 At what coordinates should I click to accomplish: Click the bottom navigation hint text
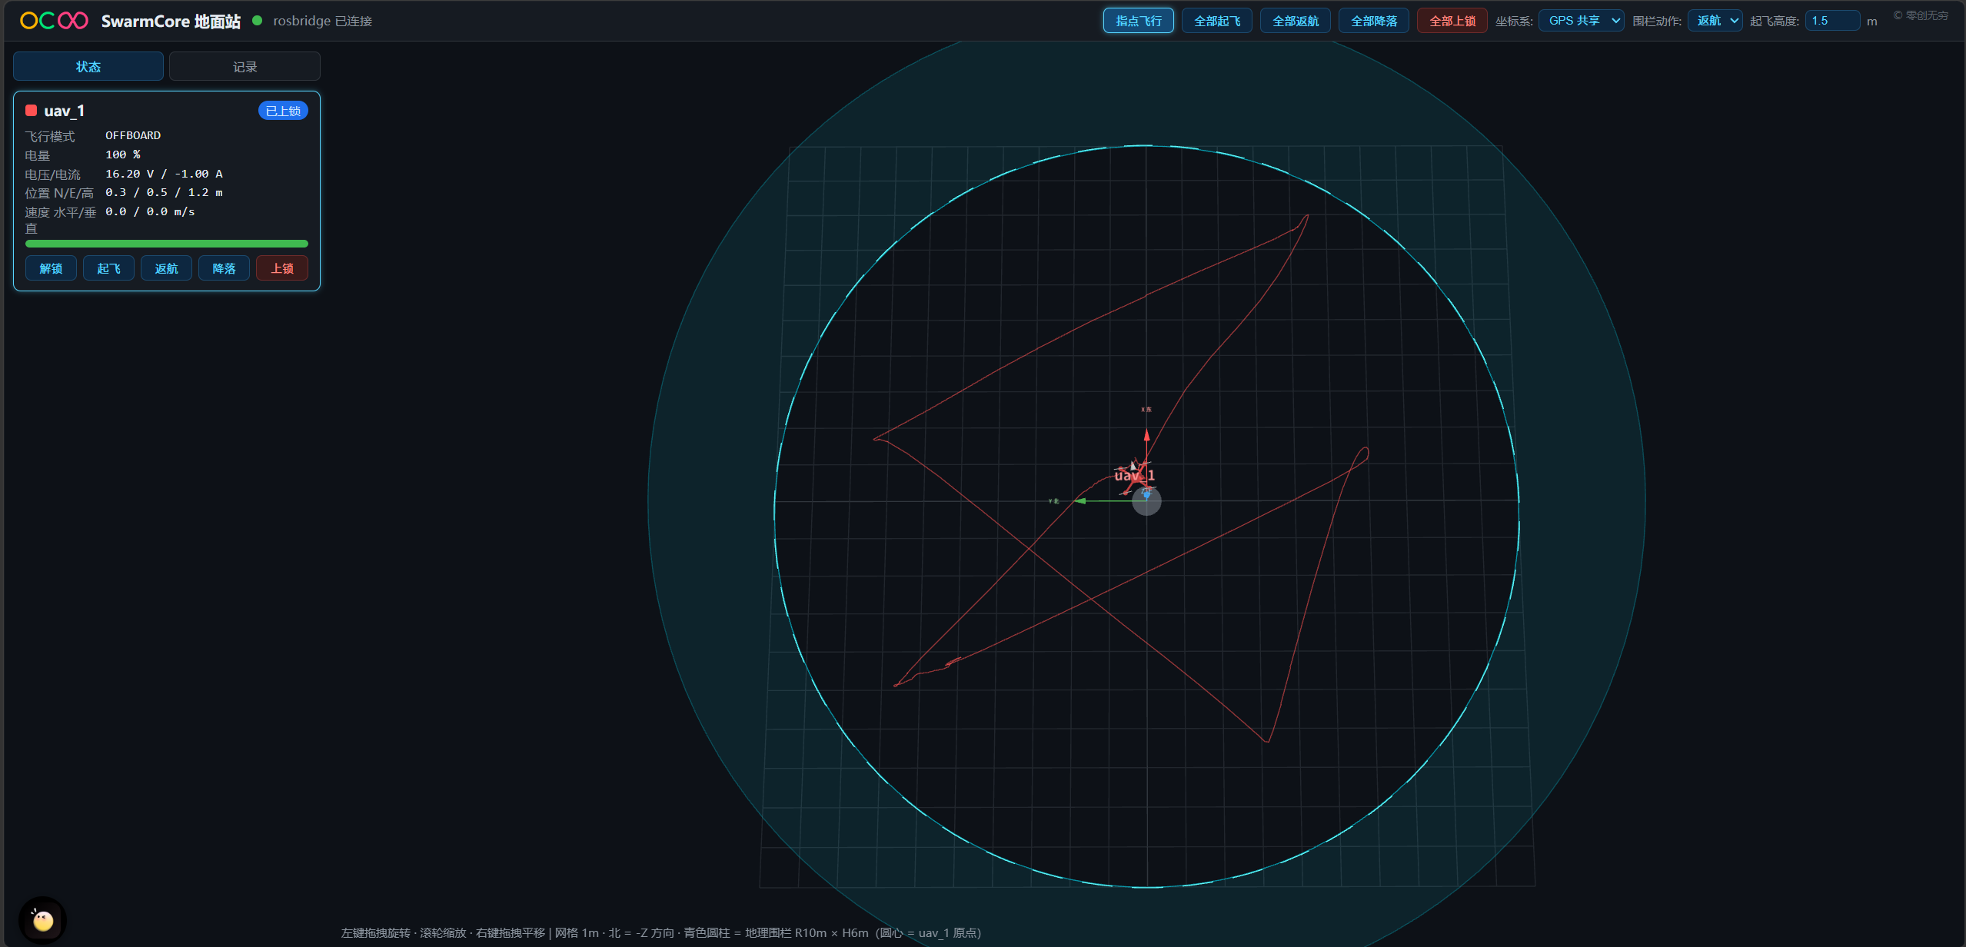click(661, 932)
